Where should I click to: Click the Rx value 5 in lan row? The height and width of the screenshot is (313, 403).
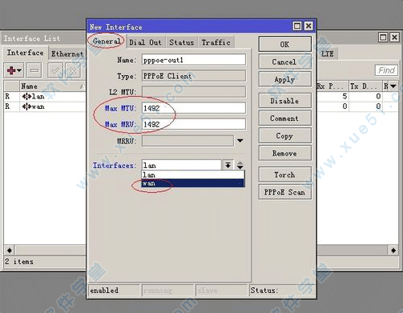point(345,96)
